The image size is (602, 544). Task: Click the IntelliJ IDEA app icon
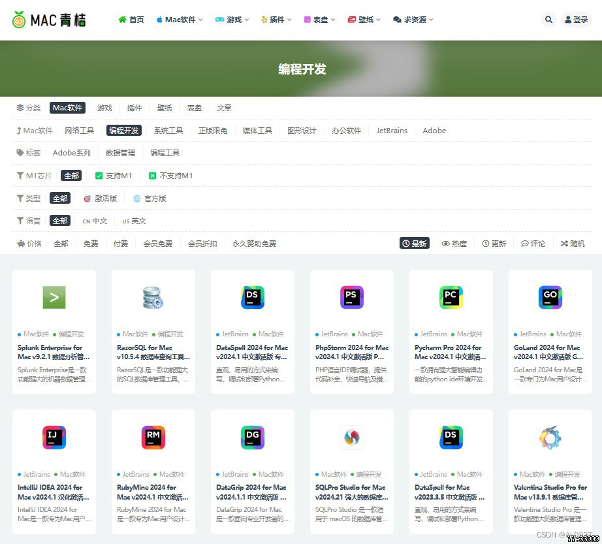pyautogui.click(x=54, y=438)
